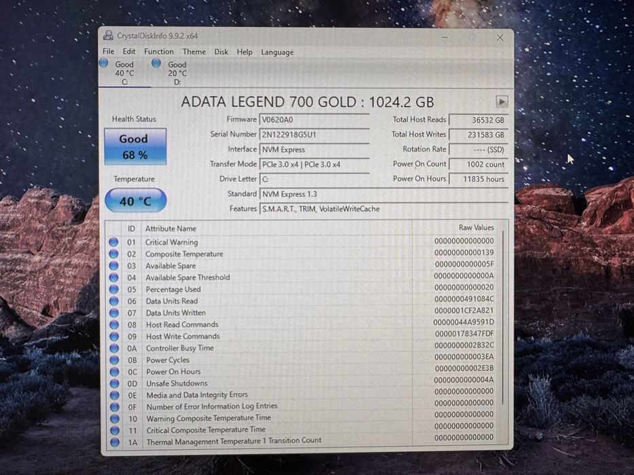Click the status icon for Warning Composite Temperature Time

114,419
